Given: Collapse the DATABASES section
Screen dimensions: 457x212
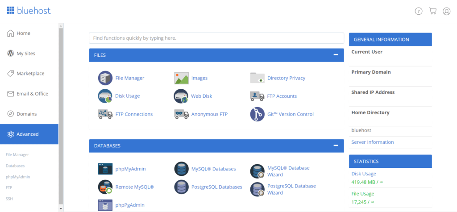Looking at the screenshot, I should pos(336,145).
